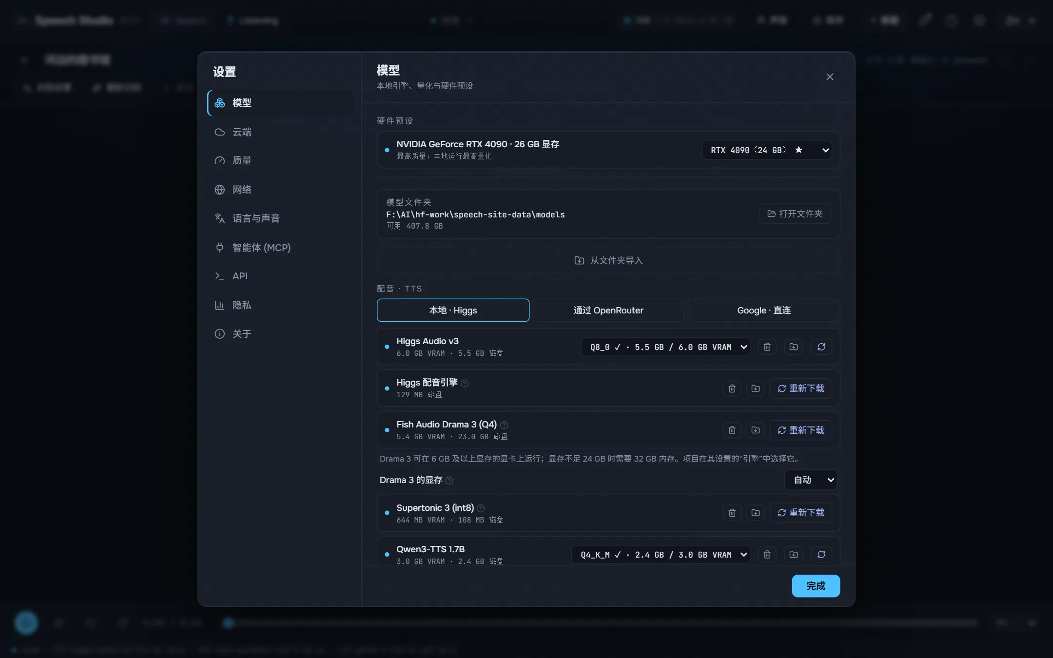Click 重新下载 for Higgs 配音引擎
Screen dimensions: 1053x658
click(800, 388)
